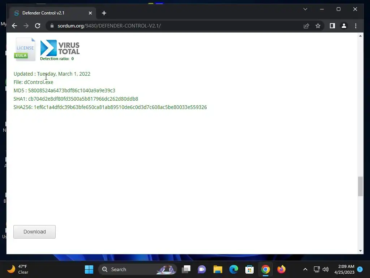370x278 pixels.
Task: Open File Explorer from taskbar
Action: point(218,269)
